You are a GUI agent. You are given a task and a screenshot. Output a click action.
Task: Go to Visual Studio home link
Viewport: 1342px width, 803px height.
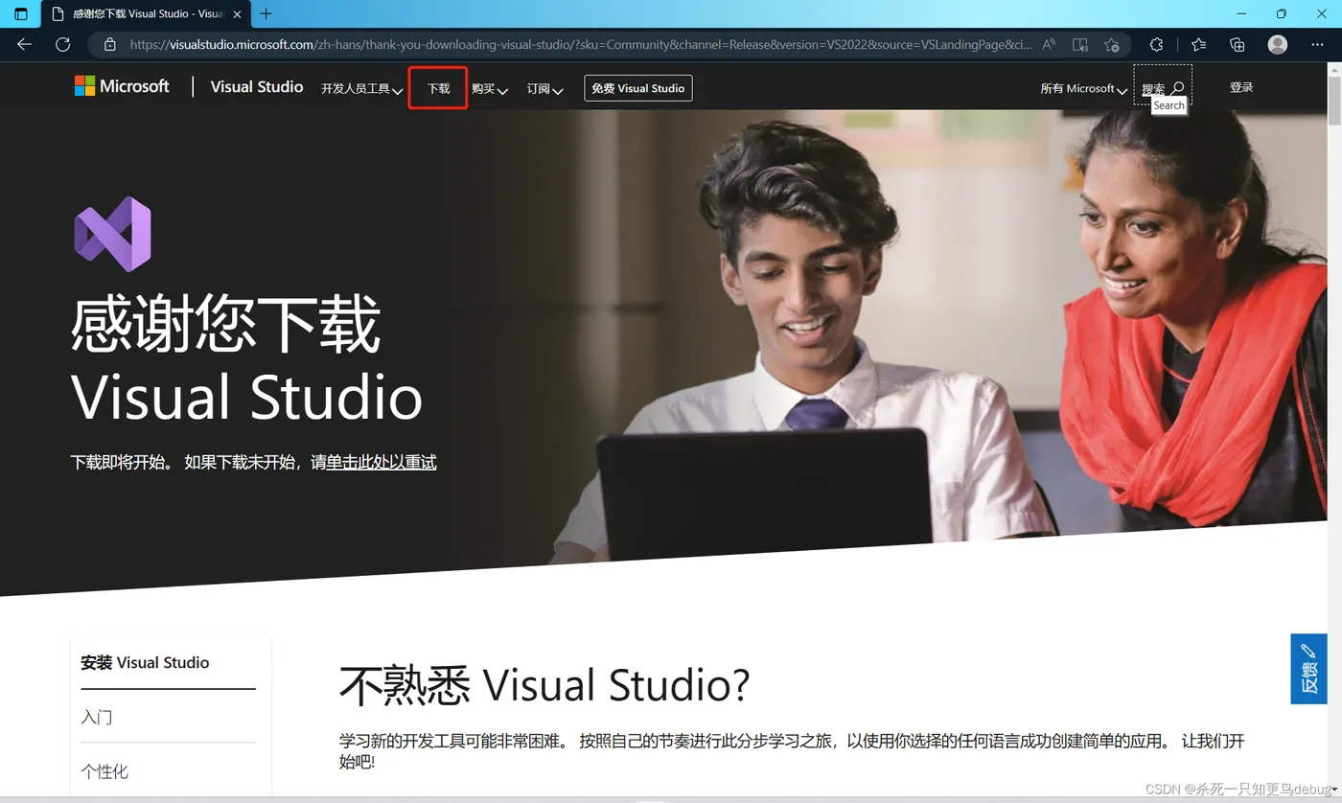tap(257, 86)
